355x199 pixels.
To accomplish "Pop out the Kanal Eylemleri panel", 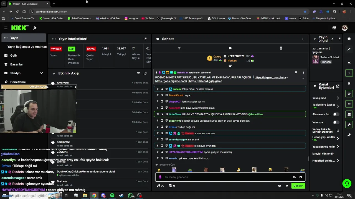I will tap(338, 86).
